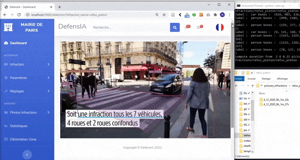Viewport: 300px width, 160px height.
Task: Click the DefensIA brand title
Action: click(72, 27)
